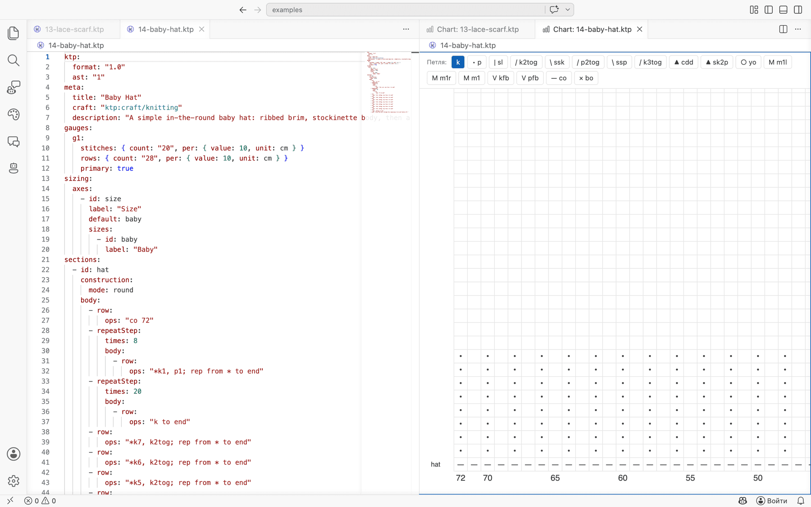The image size is (811, 507).
Task: Pick the bo bind-off stitch button
Action: (586, 78)
